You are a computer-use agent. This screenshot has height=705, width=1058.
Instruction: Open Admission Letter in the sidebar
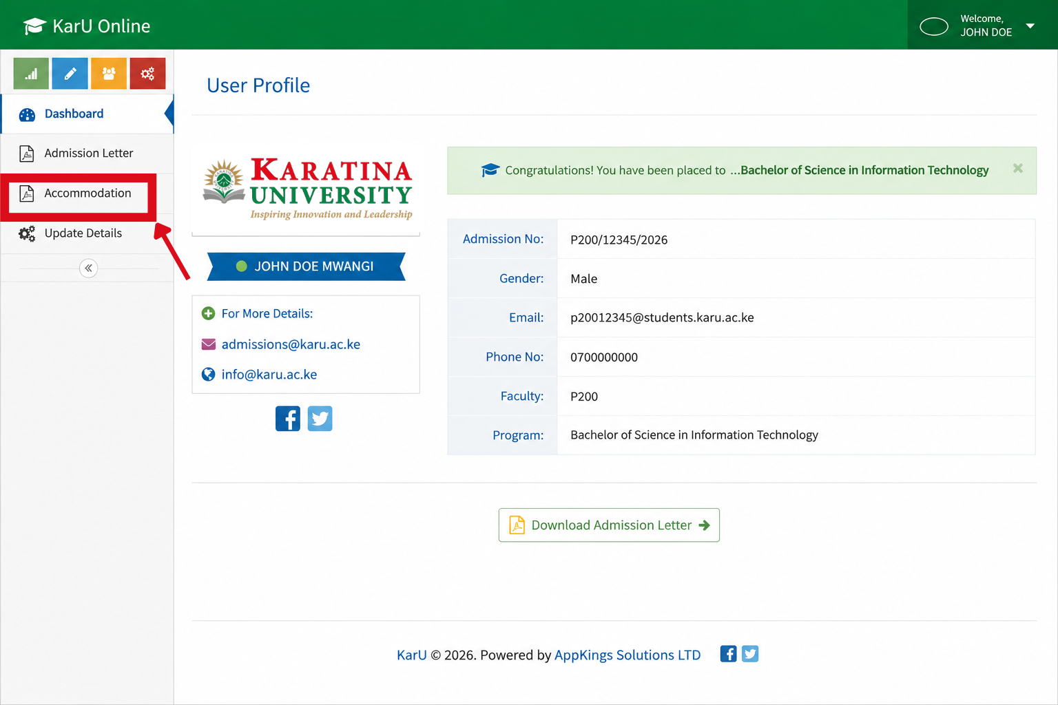87,154
